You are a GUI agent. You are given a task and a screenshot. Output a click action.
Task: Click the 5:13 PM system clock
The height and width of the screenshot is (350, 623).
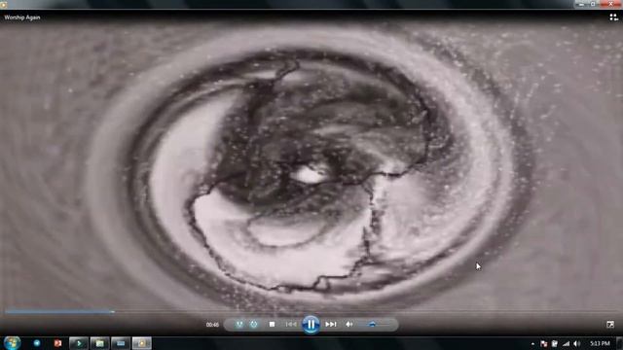click(x=600, y=343)
